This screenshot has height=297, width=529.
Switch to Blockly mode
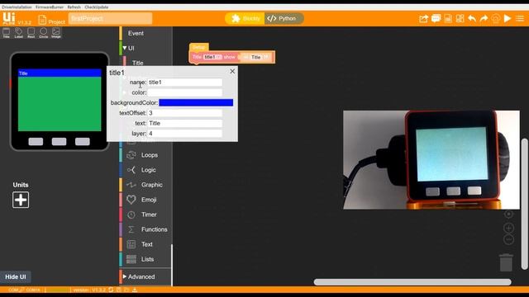[245, 18]
